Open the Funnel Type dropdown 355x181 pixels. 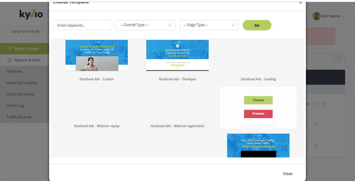146,25
